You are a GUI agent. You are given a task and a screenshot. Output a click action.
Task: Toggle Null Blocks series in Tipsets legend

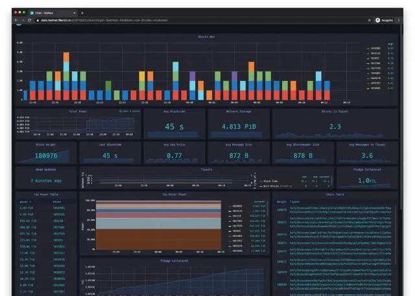pyautogui.click(x=272, y=186)
